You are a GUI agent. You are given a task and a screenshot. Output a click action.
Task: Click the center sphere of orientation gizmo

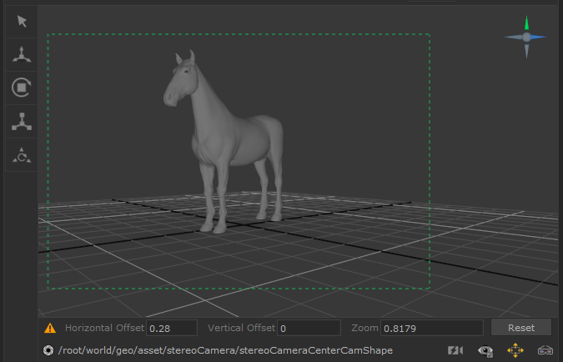pos(526,38)
